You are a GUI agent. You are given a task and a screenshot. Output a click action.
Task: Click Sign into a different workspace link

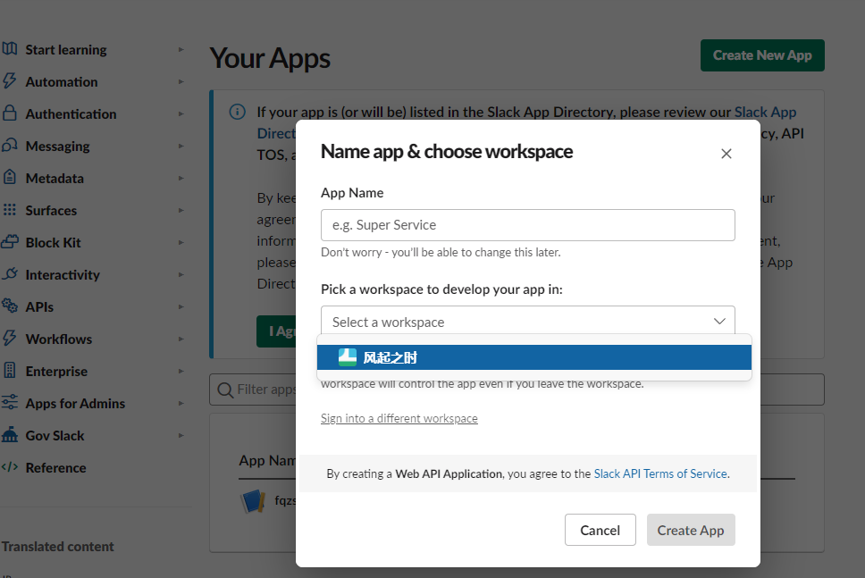coord(399,418)
